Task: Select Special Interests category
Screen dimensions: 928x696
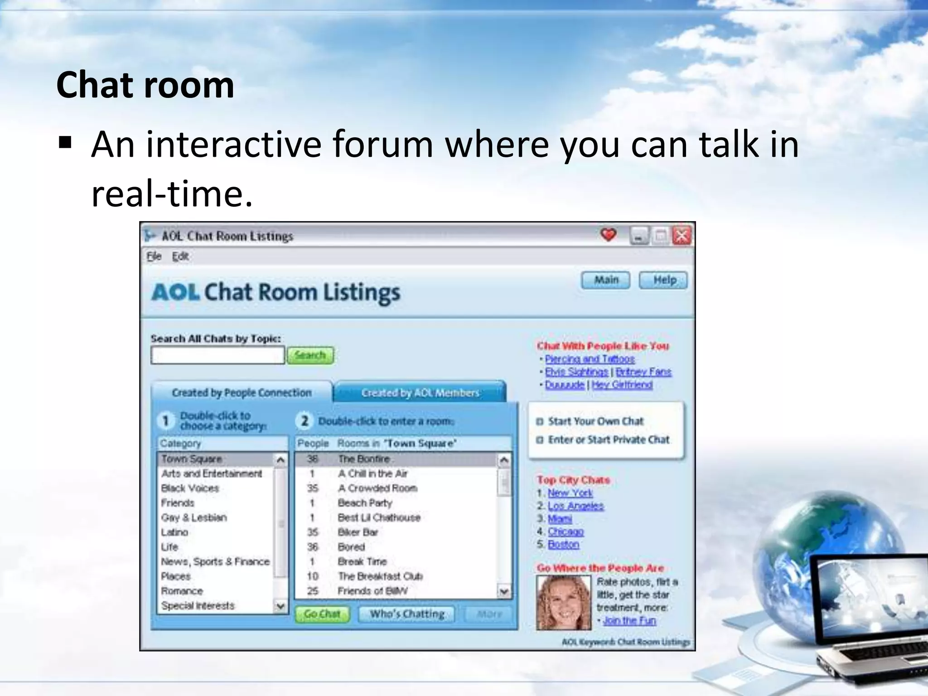Action: [x=216, y=606]
